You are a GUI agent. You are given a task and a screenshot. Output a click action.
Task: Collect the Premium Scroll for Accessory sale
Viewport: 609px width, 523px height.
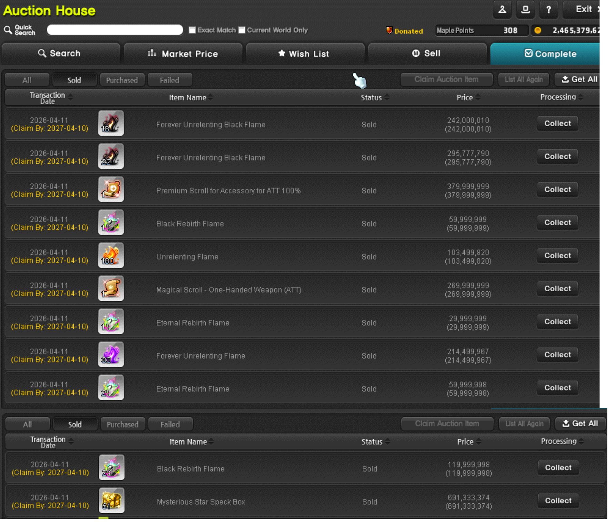[558, 189]
